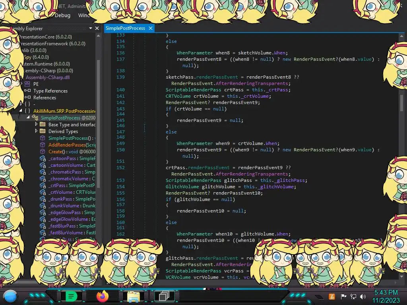Expand the Derived Types folder
407x305 pixels.
(x=36, y=131)
